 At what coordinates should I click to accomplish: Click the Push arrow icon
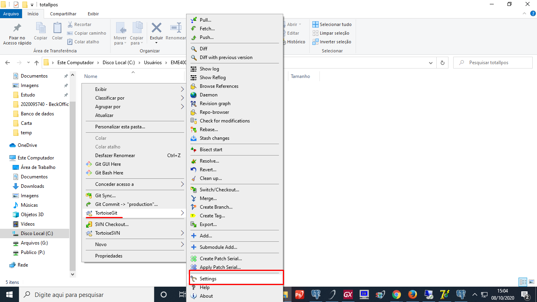click(x=193, y=37)
